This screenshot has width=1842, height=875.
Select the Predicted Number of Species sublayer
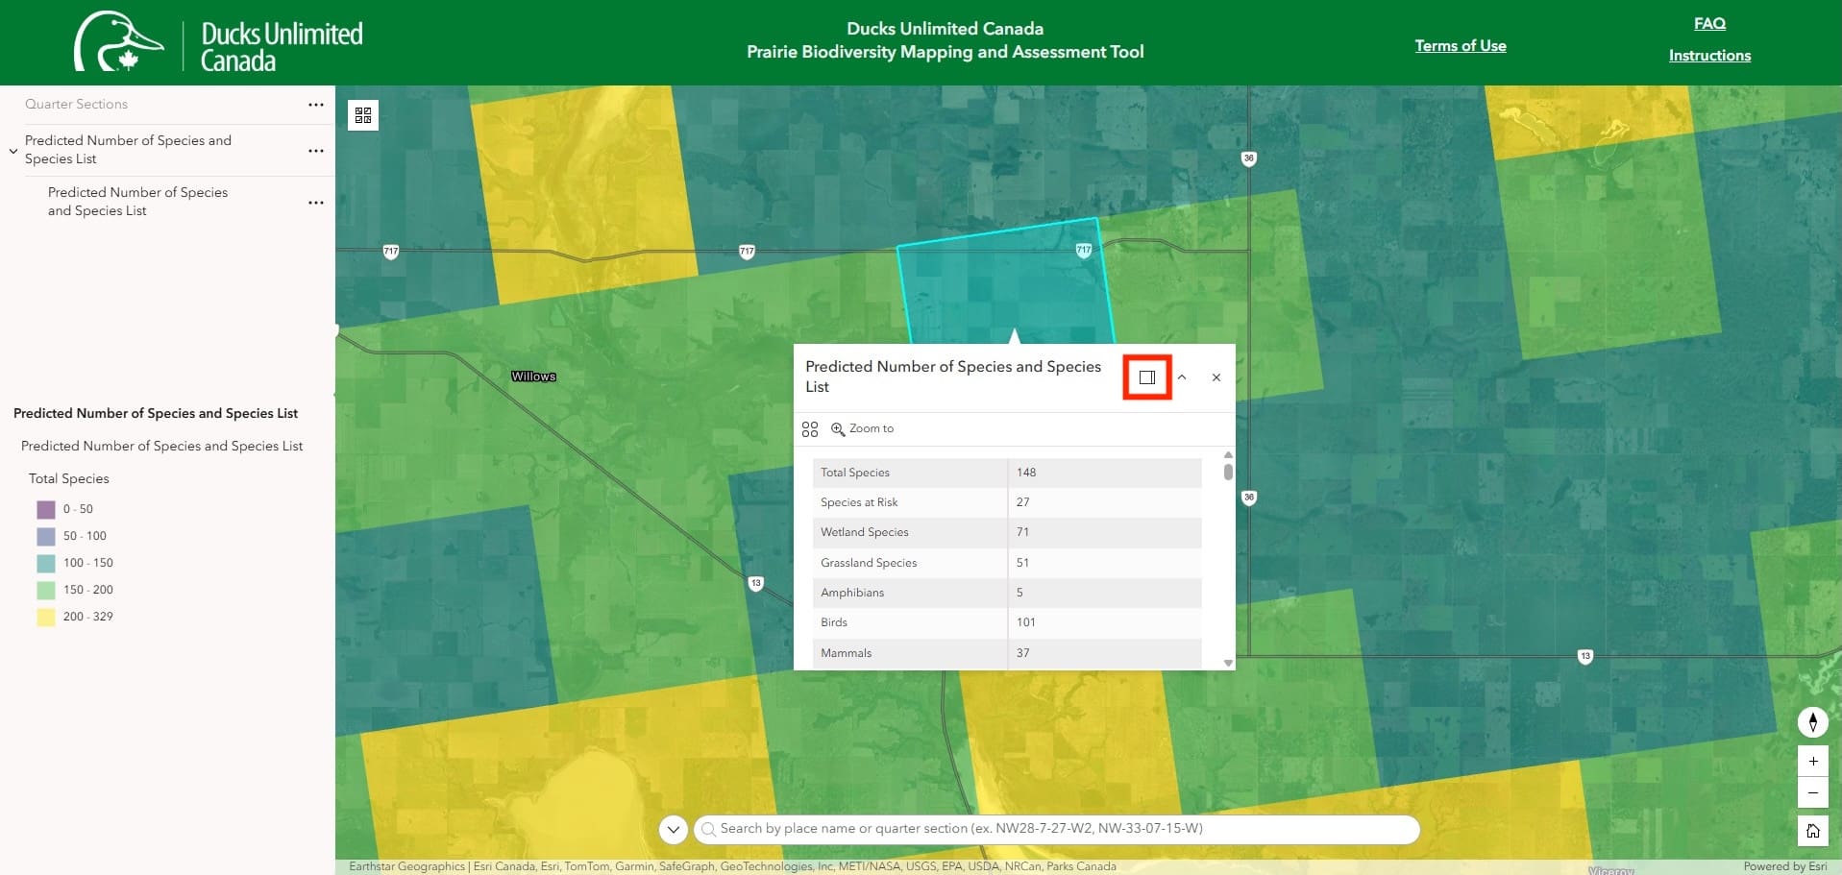(x=137, y=201)
